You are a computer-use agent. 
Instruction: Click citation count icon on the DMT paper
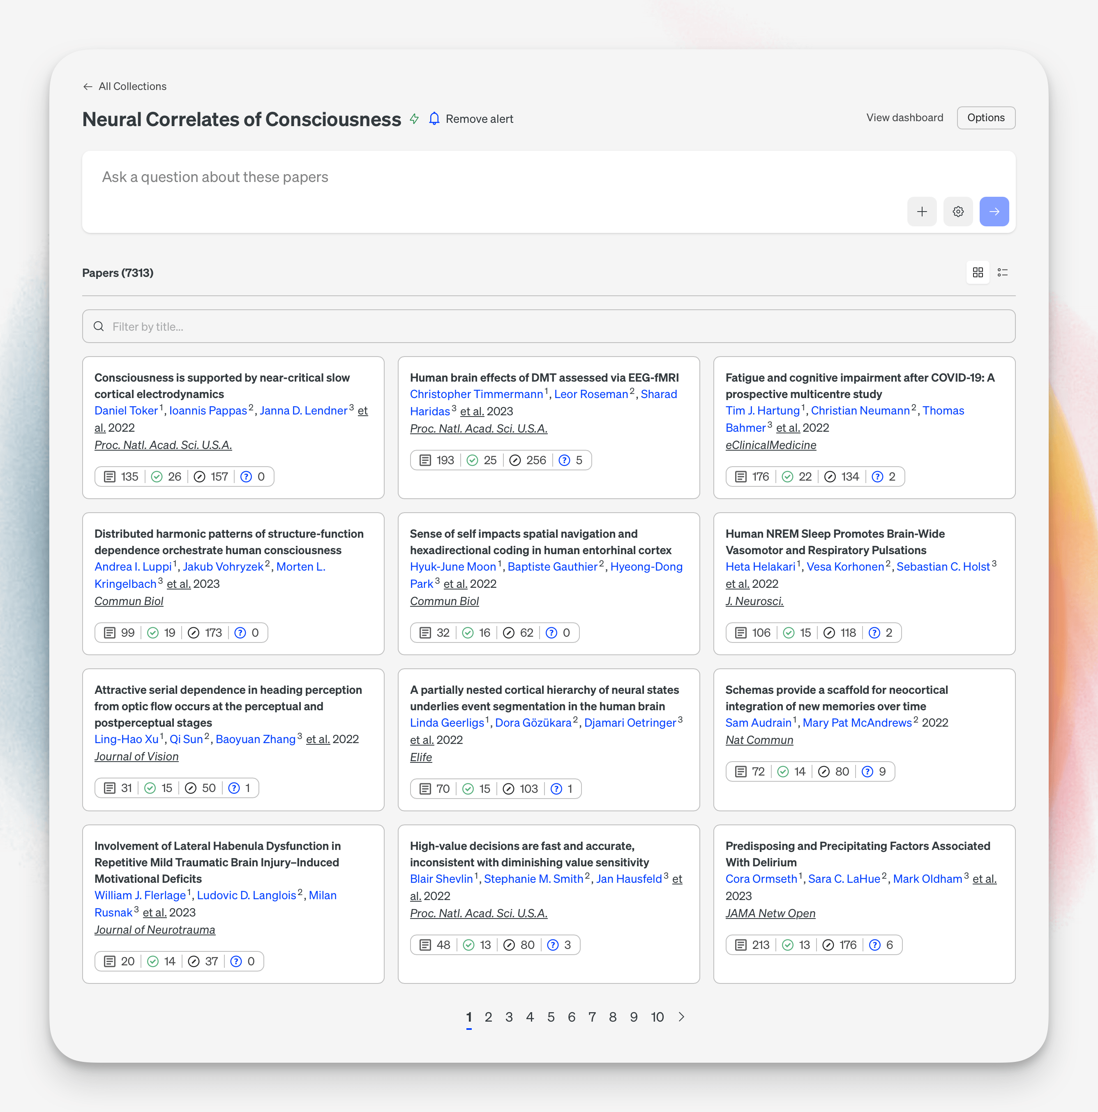click(x=425, y=460)
